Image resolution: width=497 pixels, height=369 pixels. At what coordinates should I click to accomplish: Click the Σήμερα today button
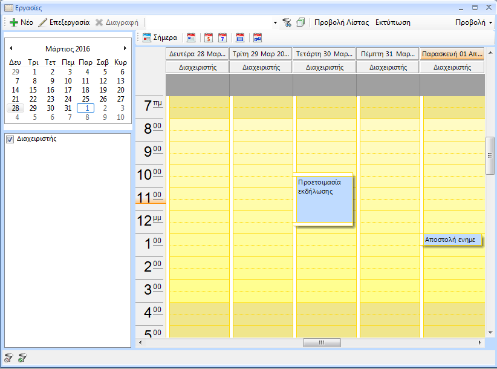click(160, 38)
